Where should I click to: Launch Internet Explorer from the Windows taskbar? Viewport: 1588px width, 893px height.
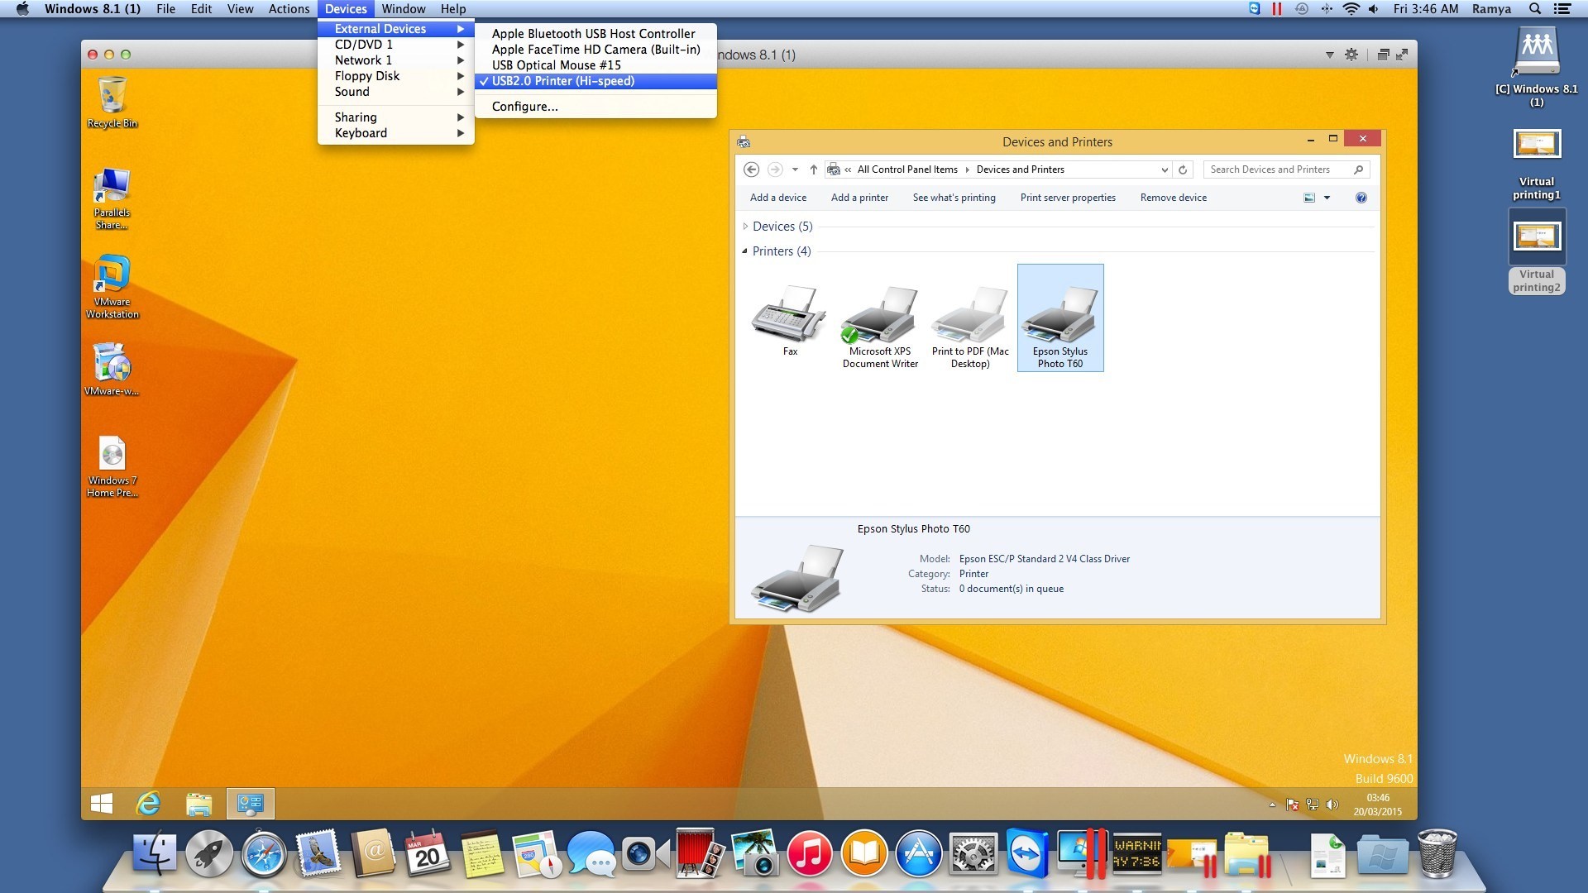[x=149, y=803]
